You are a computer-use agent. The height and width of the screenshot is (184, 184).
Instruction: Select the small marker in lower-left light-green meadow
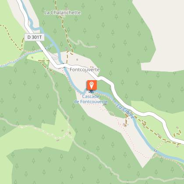63,131
